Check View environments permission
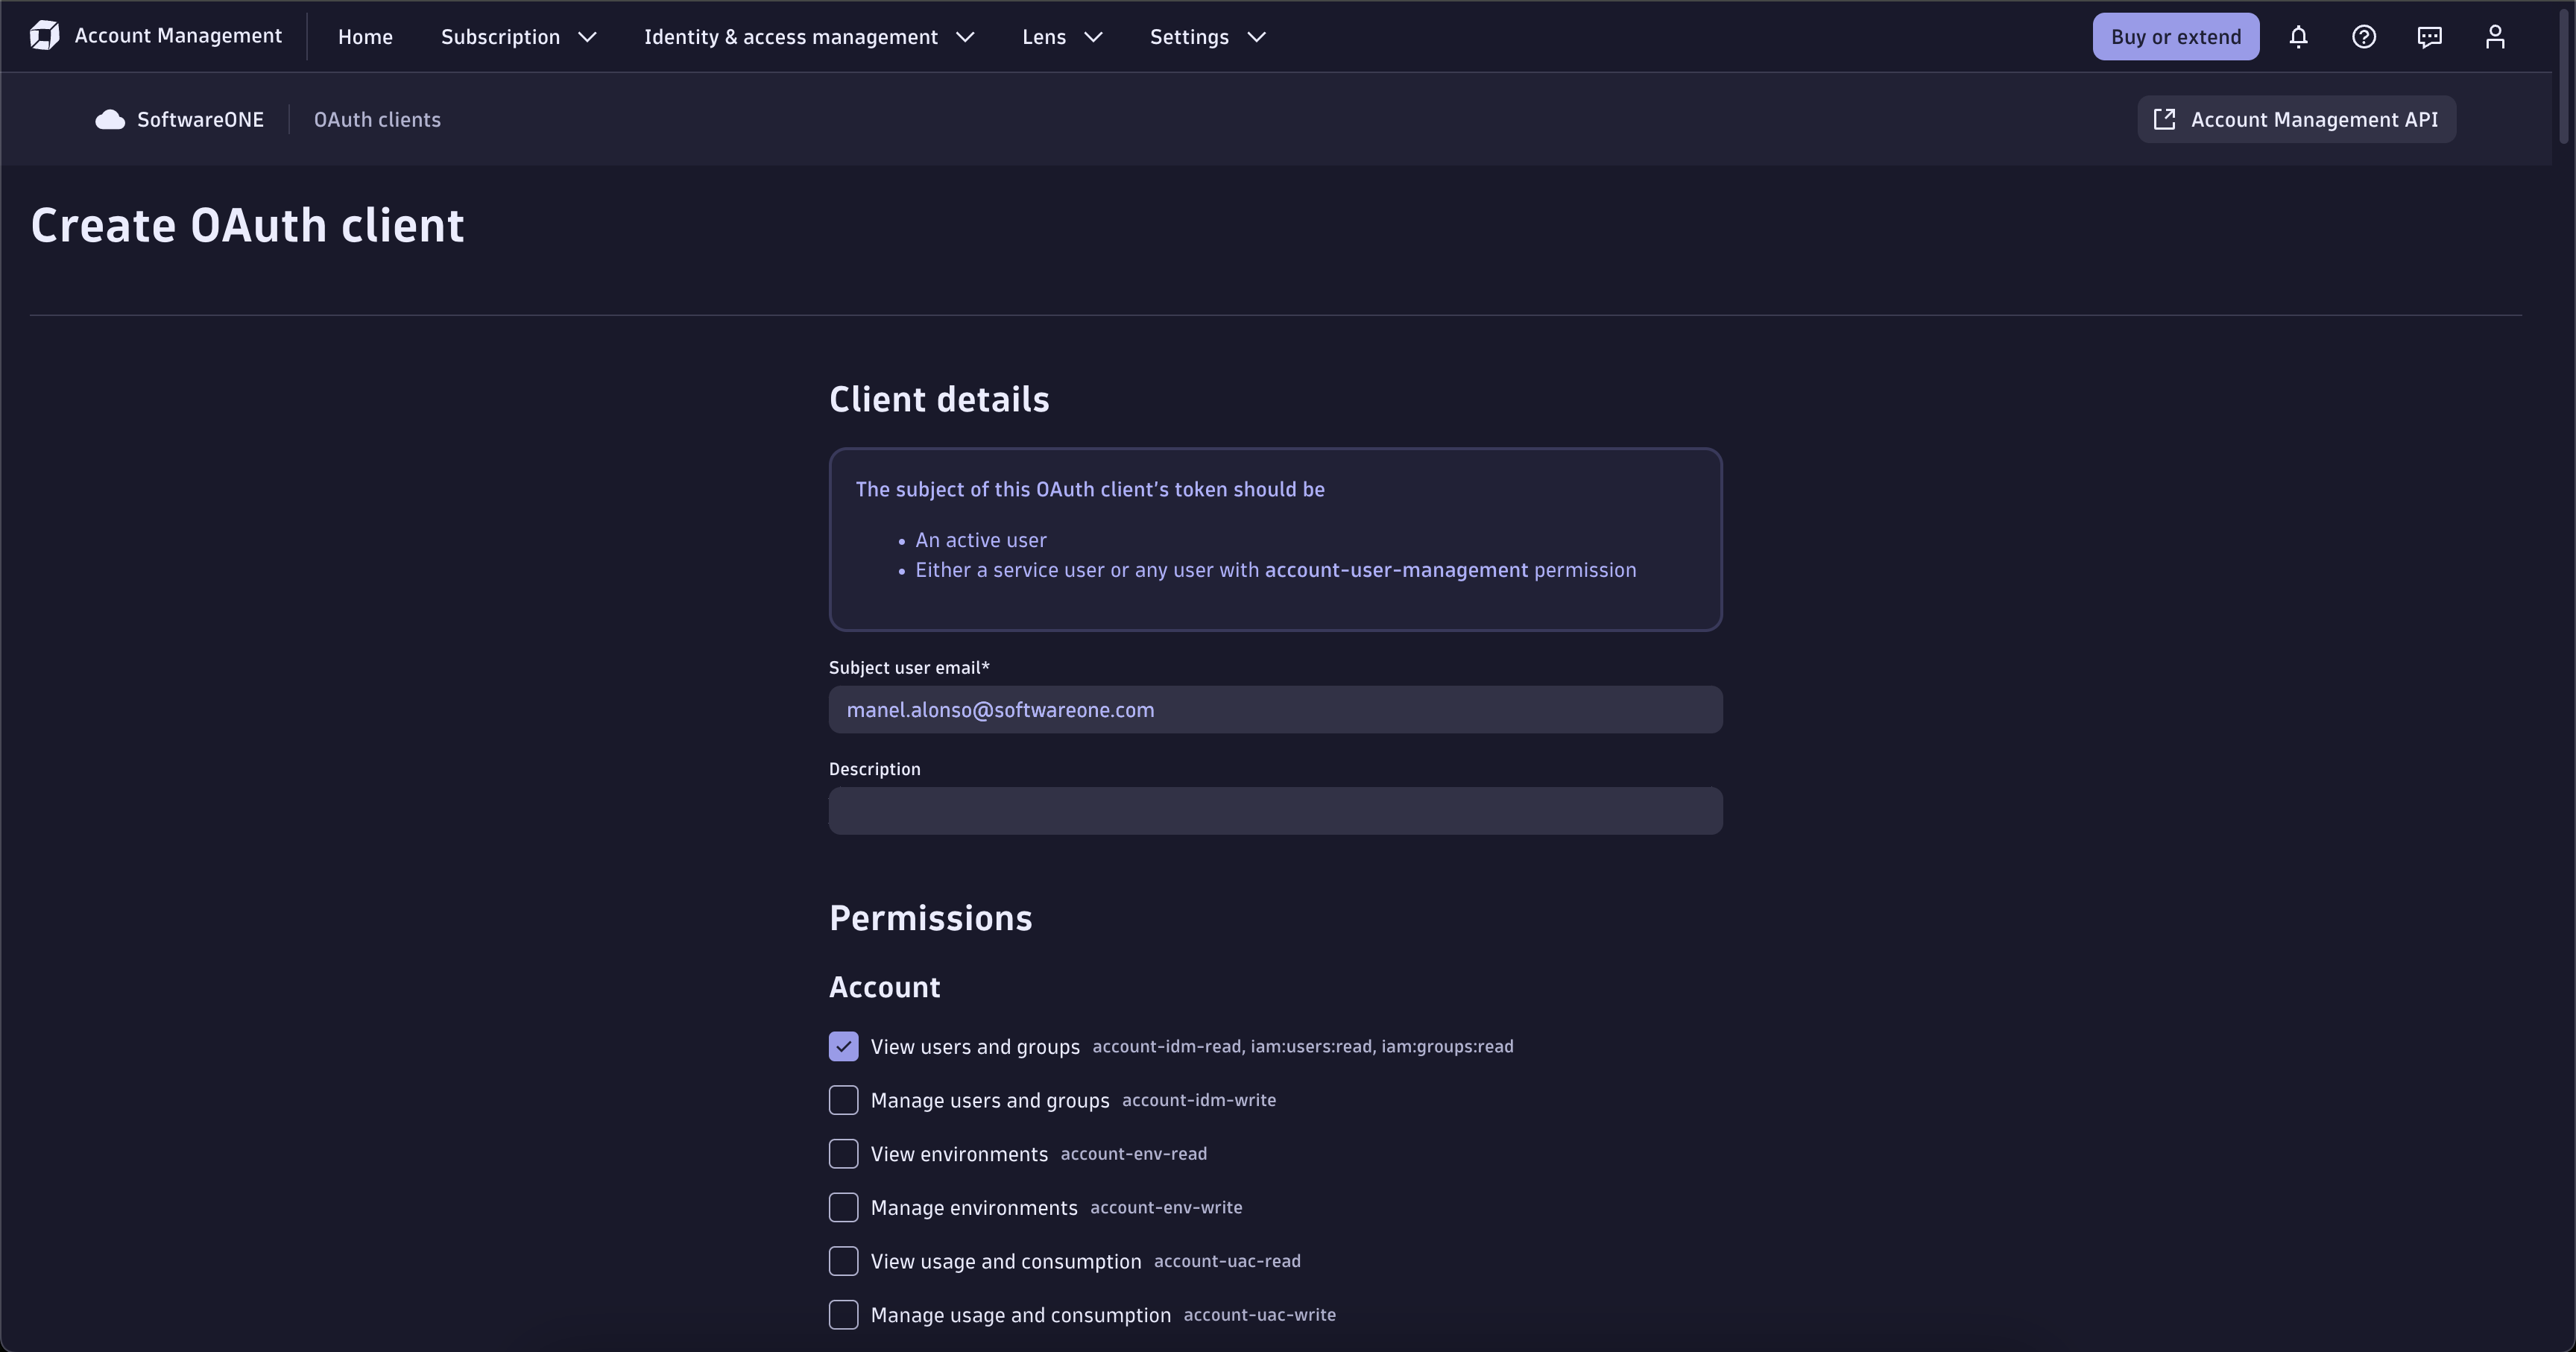The image size is (2576, 1352). (x=843, y=1153)
